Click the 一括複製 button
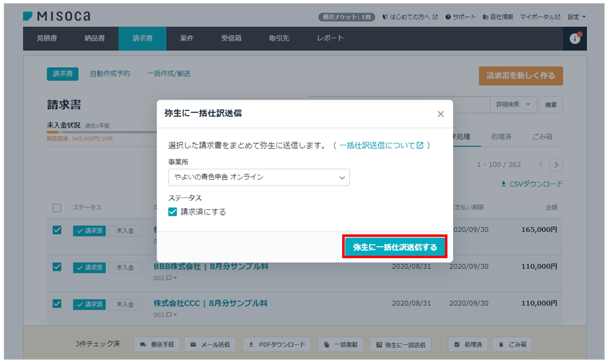Image resolution: width=606 pixels, height=361 pixels. click(340, 344)
